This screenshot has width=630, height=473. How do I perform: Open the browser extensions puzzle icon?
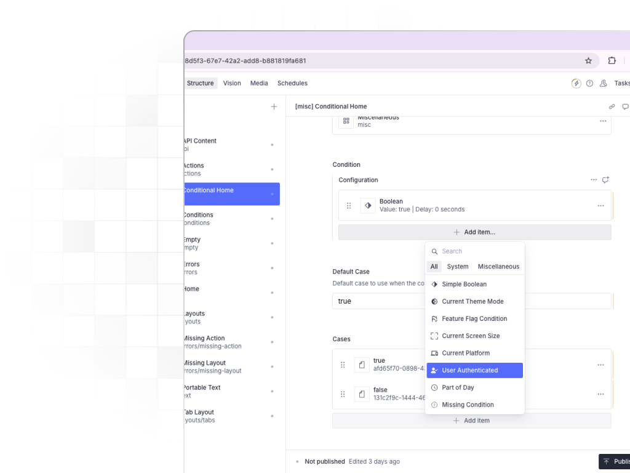click(612, 61)
